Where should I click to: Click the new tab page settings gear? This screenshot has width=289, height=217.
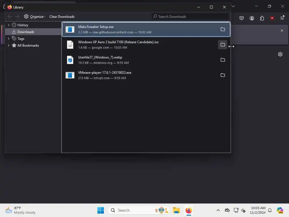280,54
